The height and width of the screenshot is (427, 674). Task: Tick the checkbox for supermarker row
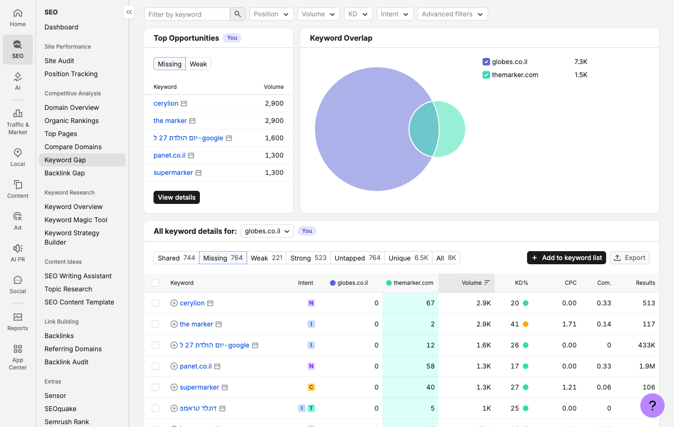pos(155,387)
